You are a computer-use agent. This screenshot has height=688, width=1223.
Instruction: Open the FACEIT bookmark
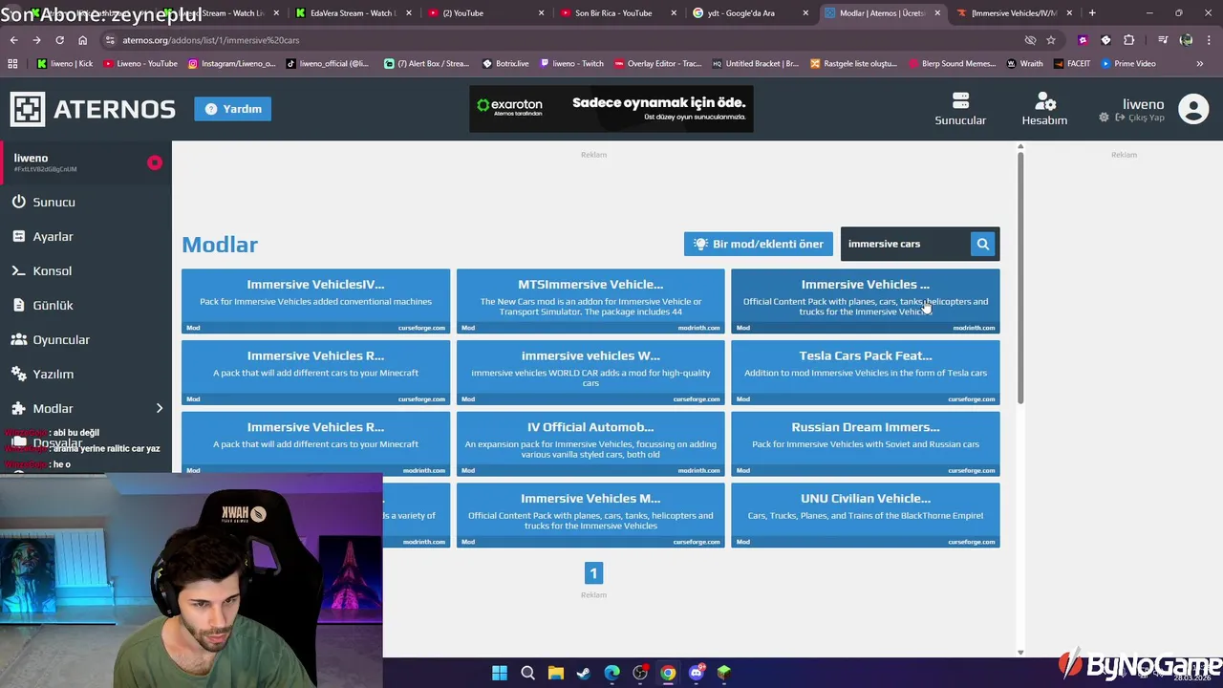(1072, 63)
